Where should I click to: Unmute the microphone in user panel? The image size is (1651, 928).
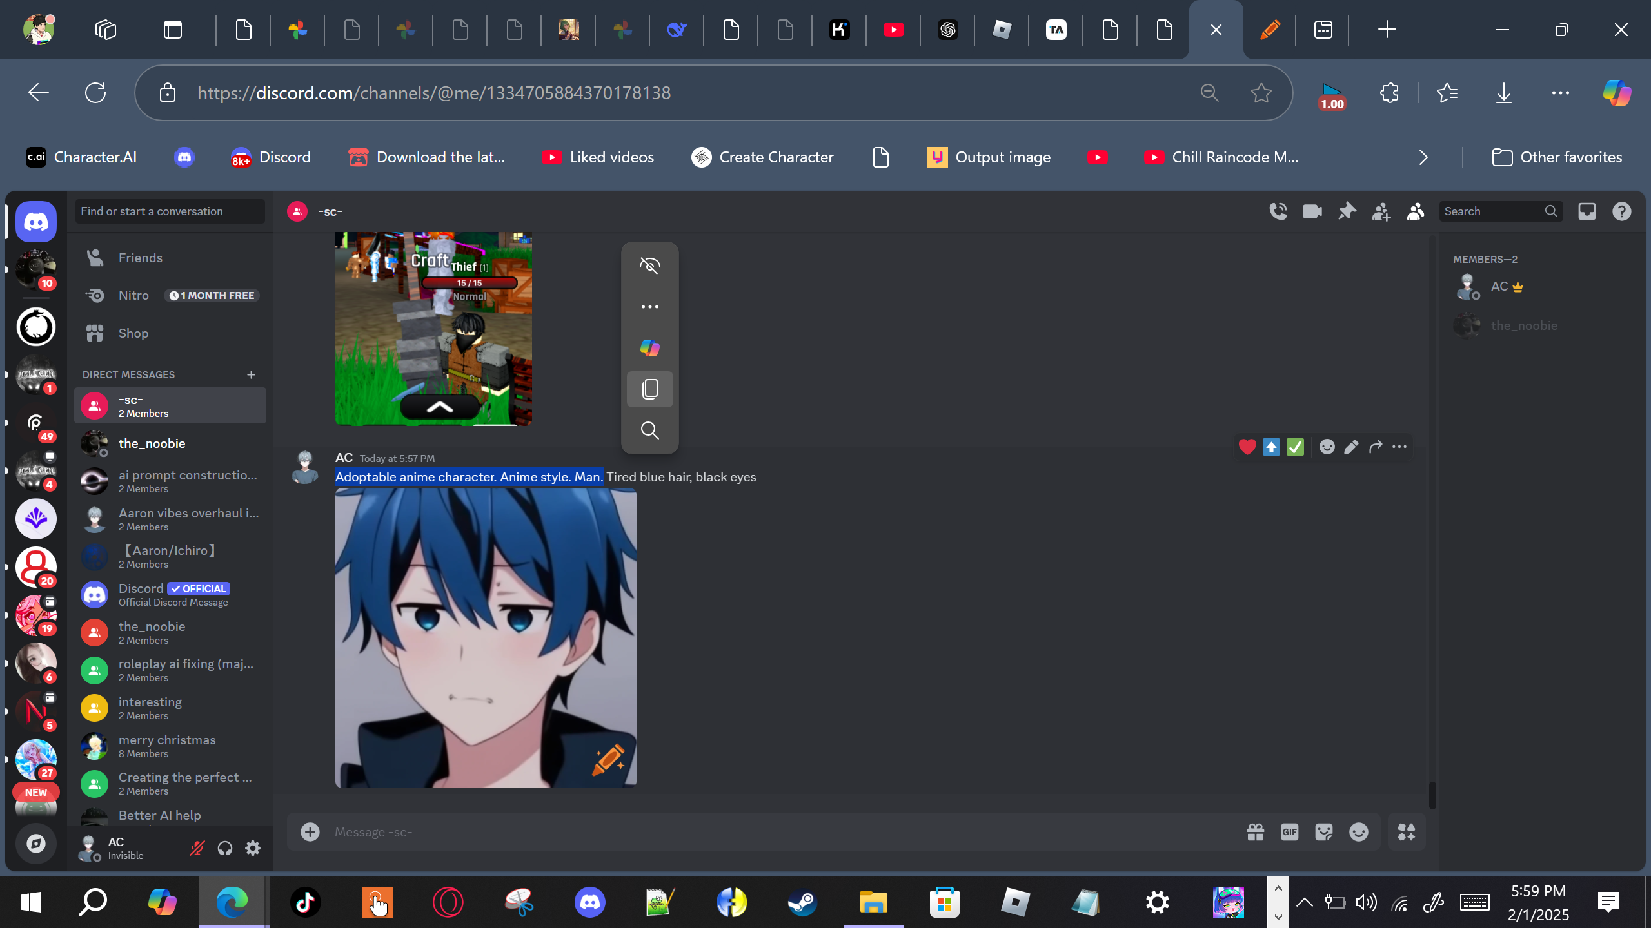197,848
